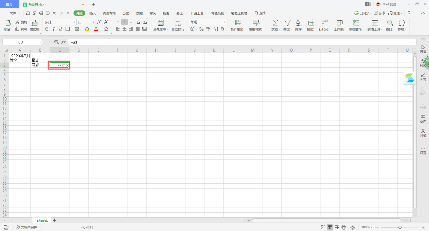
Task: Open the 公式 (Formulas) ribbon tab
Action: pos(126,13)
